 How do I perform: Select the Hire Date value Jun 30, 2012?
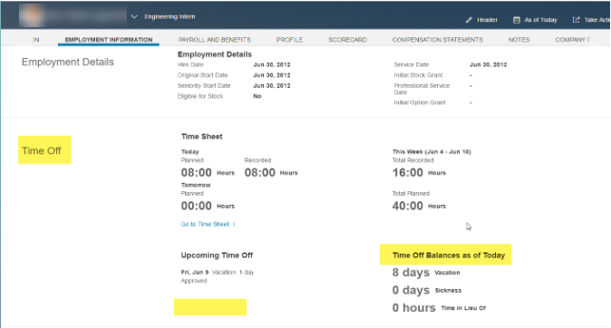(272, 64)
